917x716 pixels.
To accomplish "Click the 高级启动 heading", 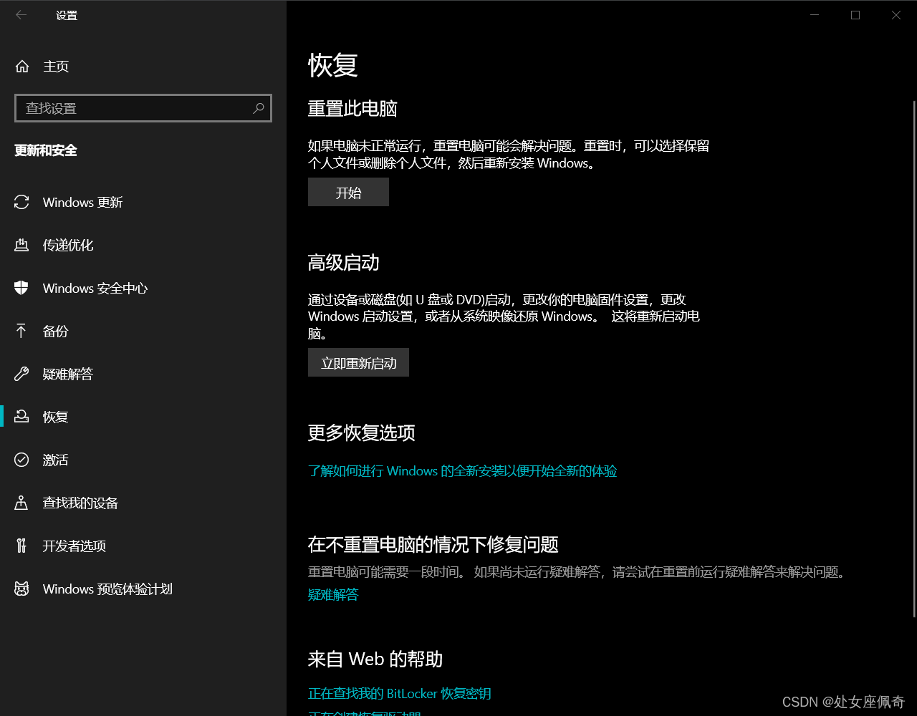I will click(x=344, y=263).
